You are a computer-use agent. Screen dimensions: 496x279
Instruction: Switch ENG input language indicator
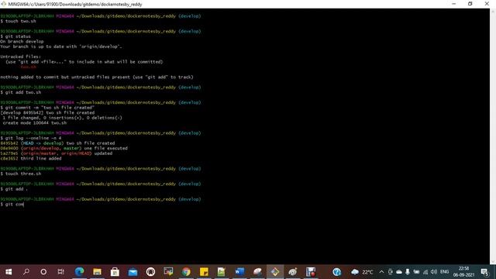pyautogui.click(x=444, y=272)
